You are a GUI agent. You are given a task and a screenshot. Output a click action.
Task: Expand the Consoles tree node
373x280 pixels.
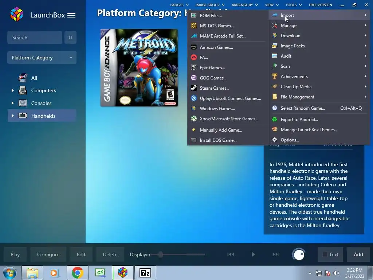(13, 103)
